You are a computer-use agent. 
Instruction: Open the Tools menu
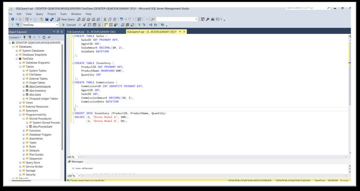(64, 14)
